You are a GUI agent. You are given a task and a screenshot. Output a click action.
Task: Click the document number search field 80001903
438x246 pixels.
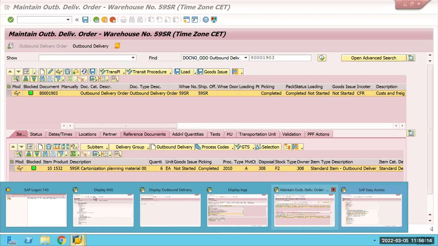tap(280, 58)
